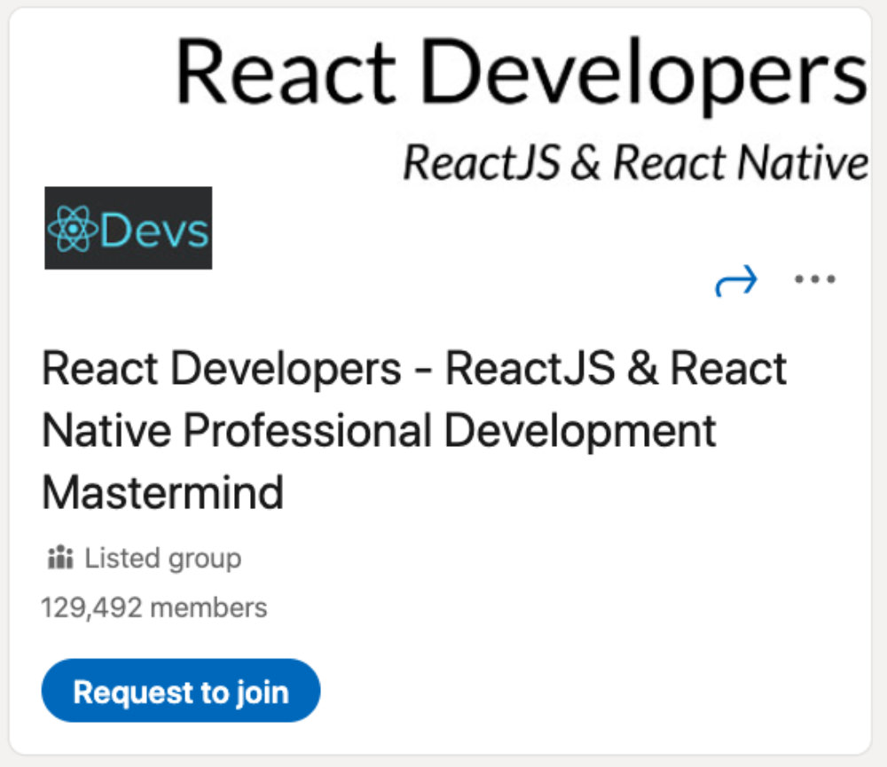
Task: Click the 129,492 members text
Action: [153, 608]
